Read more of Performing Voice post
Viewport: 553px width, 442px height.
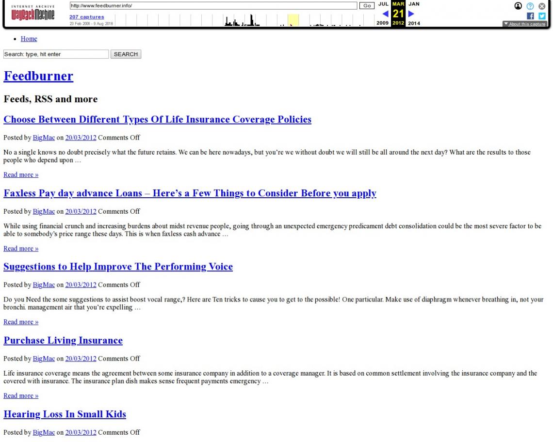click(21, 322)
